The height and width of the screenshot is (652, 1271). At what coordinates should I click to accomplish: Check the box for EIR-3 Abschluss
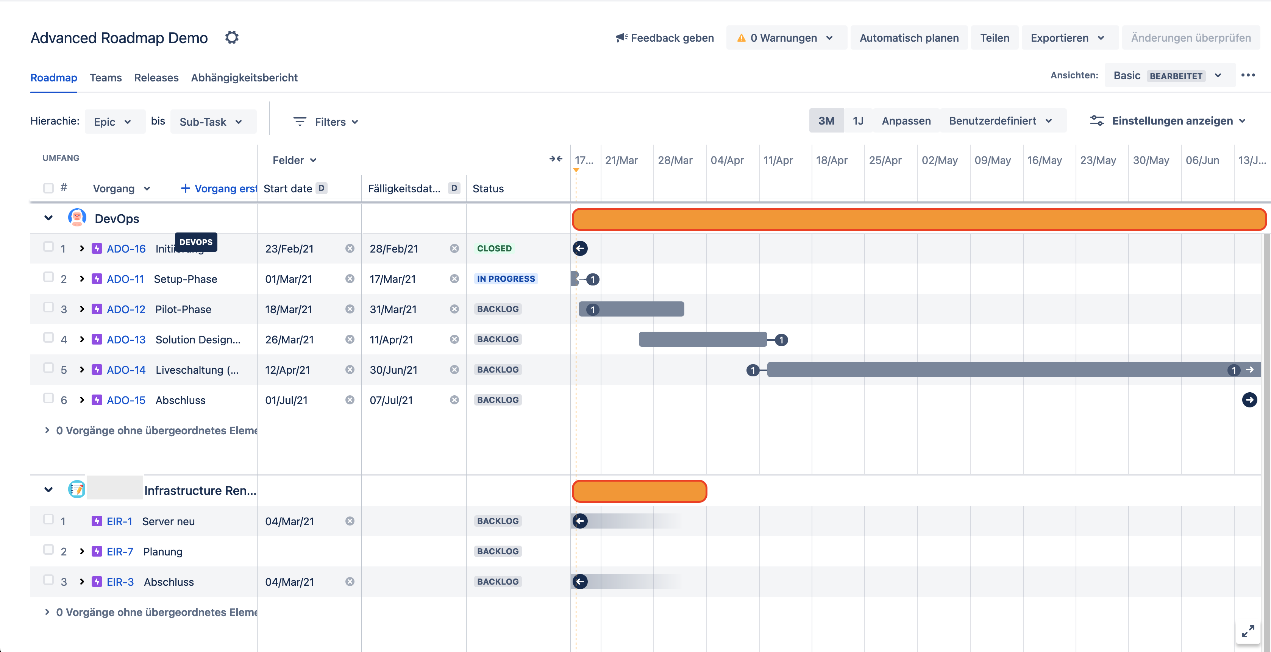coord(48,580)
